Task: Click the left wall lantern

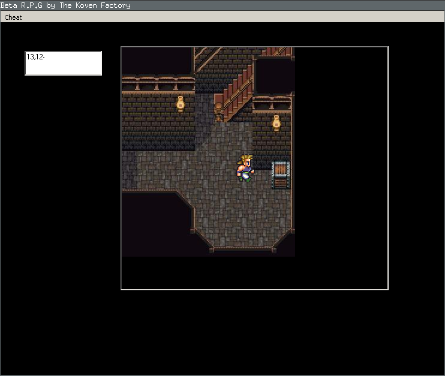Action: point(180,104)
